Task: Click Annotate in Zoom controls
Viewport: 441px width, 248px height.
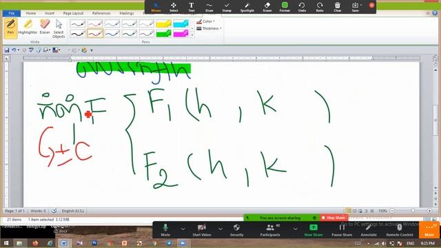Action: (369, 230)
